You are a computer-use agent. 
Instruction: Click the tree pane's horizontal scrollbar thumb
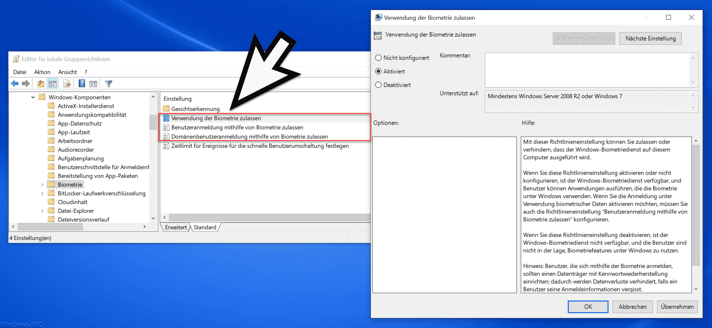pyautogui.click(x=50, y=227)
